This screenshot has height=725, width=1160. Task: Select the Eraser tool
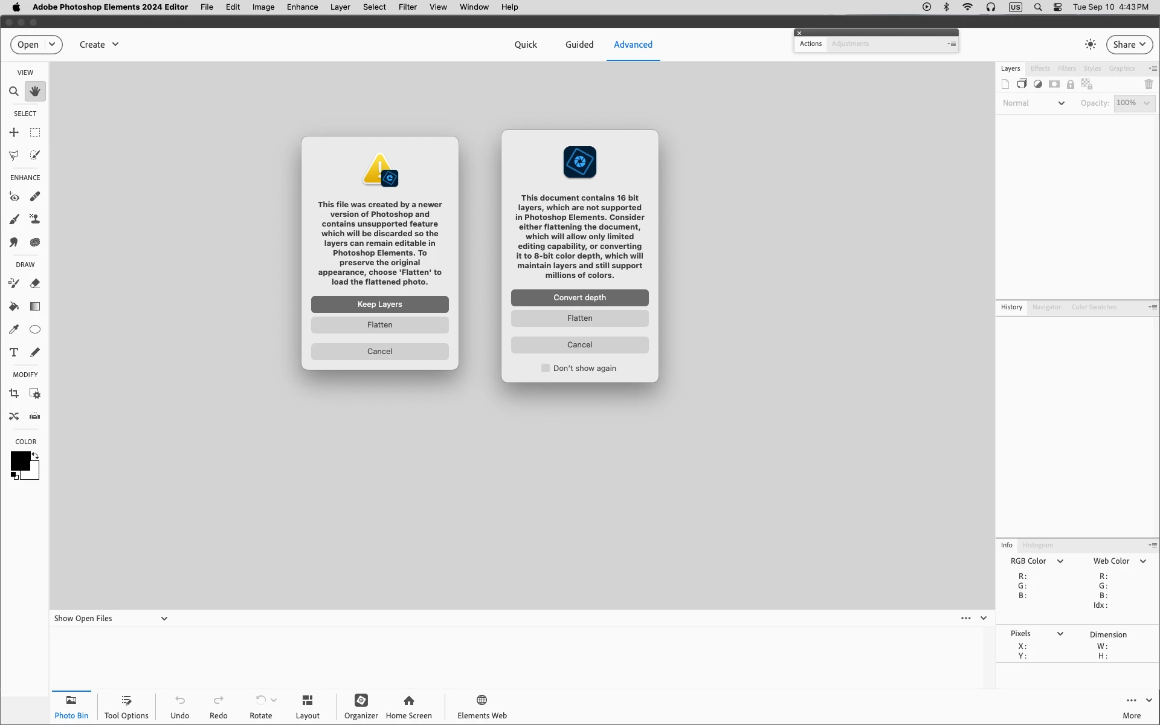(x=35, y=283)
